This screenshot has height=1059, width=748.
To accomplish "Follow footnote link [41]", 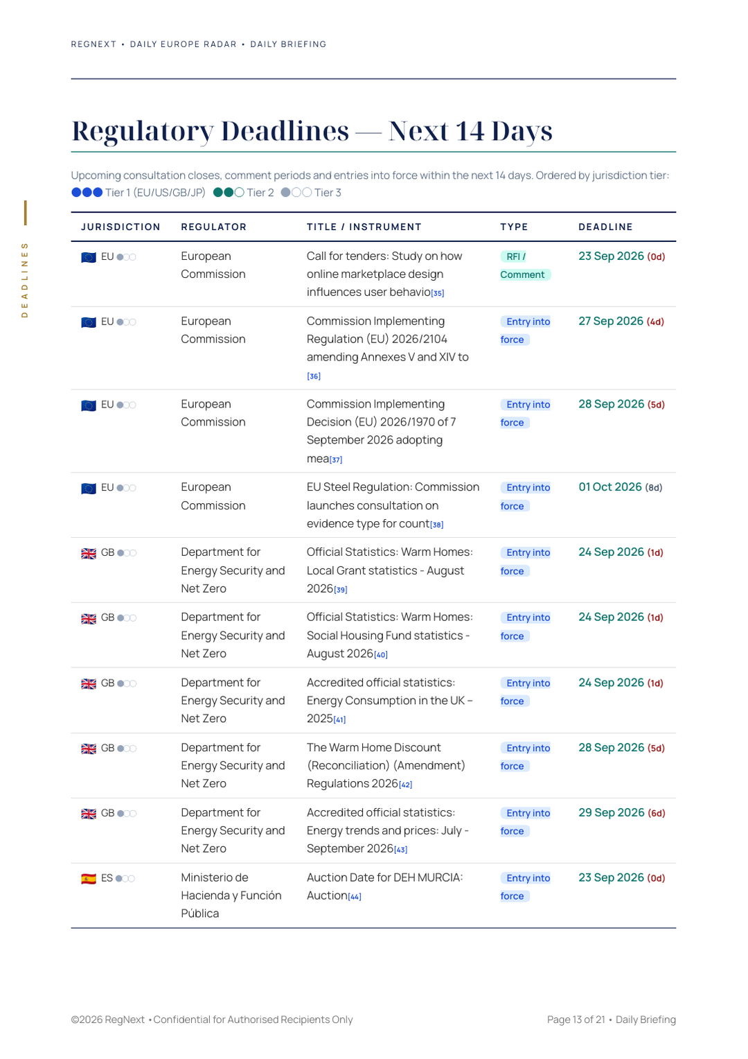I will (339, 720).
